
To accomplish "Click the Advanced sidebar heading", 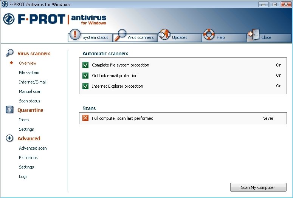I will tap(29, 138).
